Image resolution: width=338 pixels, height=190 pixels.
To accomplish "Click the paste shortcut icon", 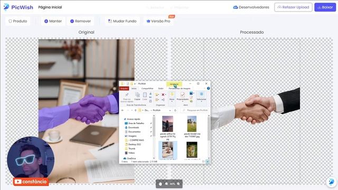I will [151, 101].
